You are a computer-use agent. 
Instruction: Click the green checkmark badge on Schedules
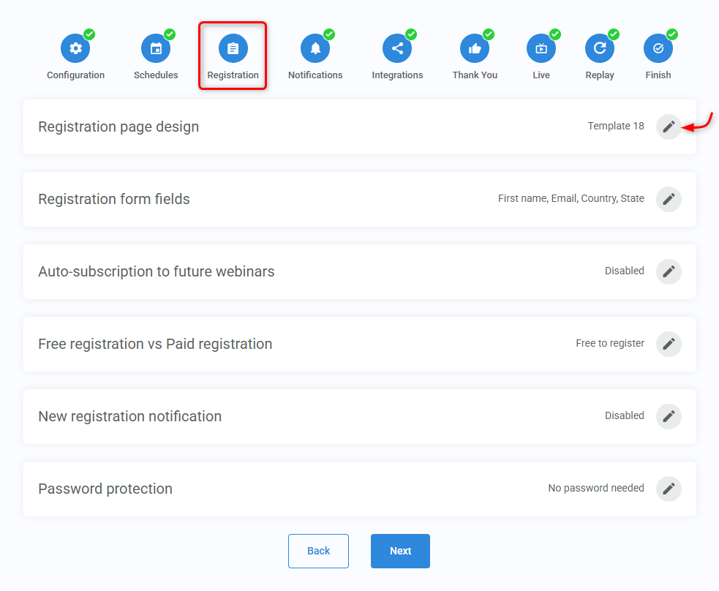[168, 34]
